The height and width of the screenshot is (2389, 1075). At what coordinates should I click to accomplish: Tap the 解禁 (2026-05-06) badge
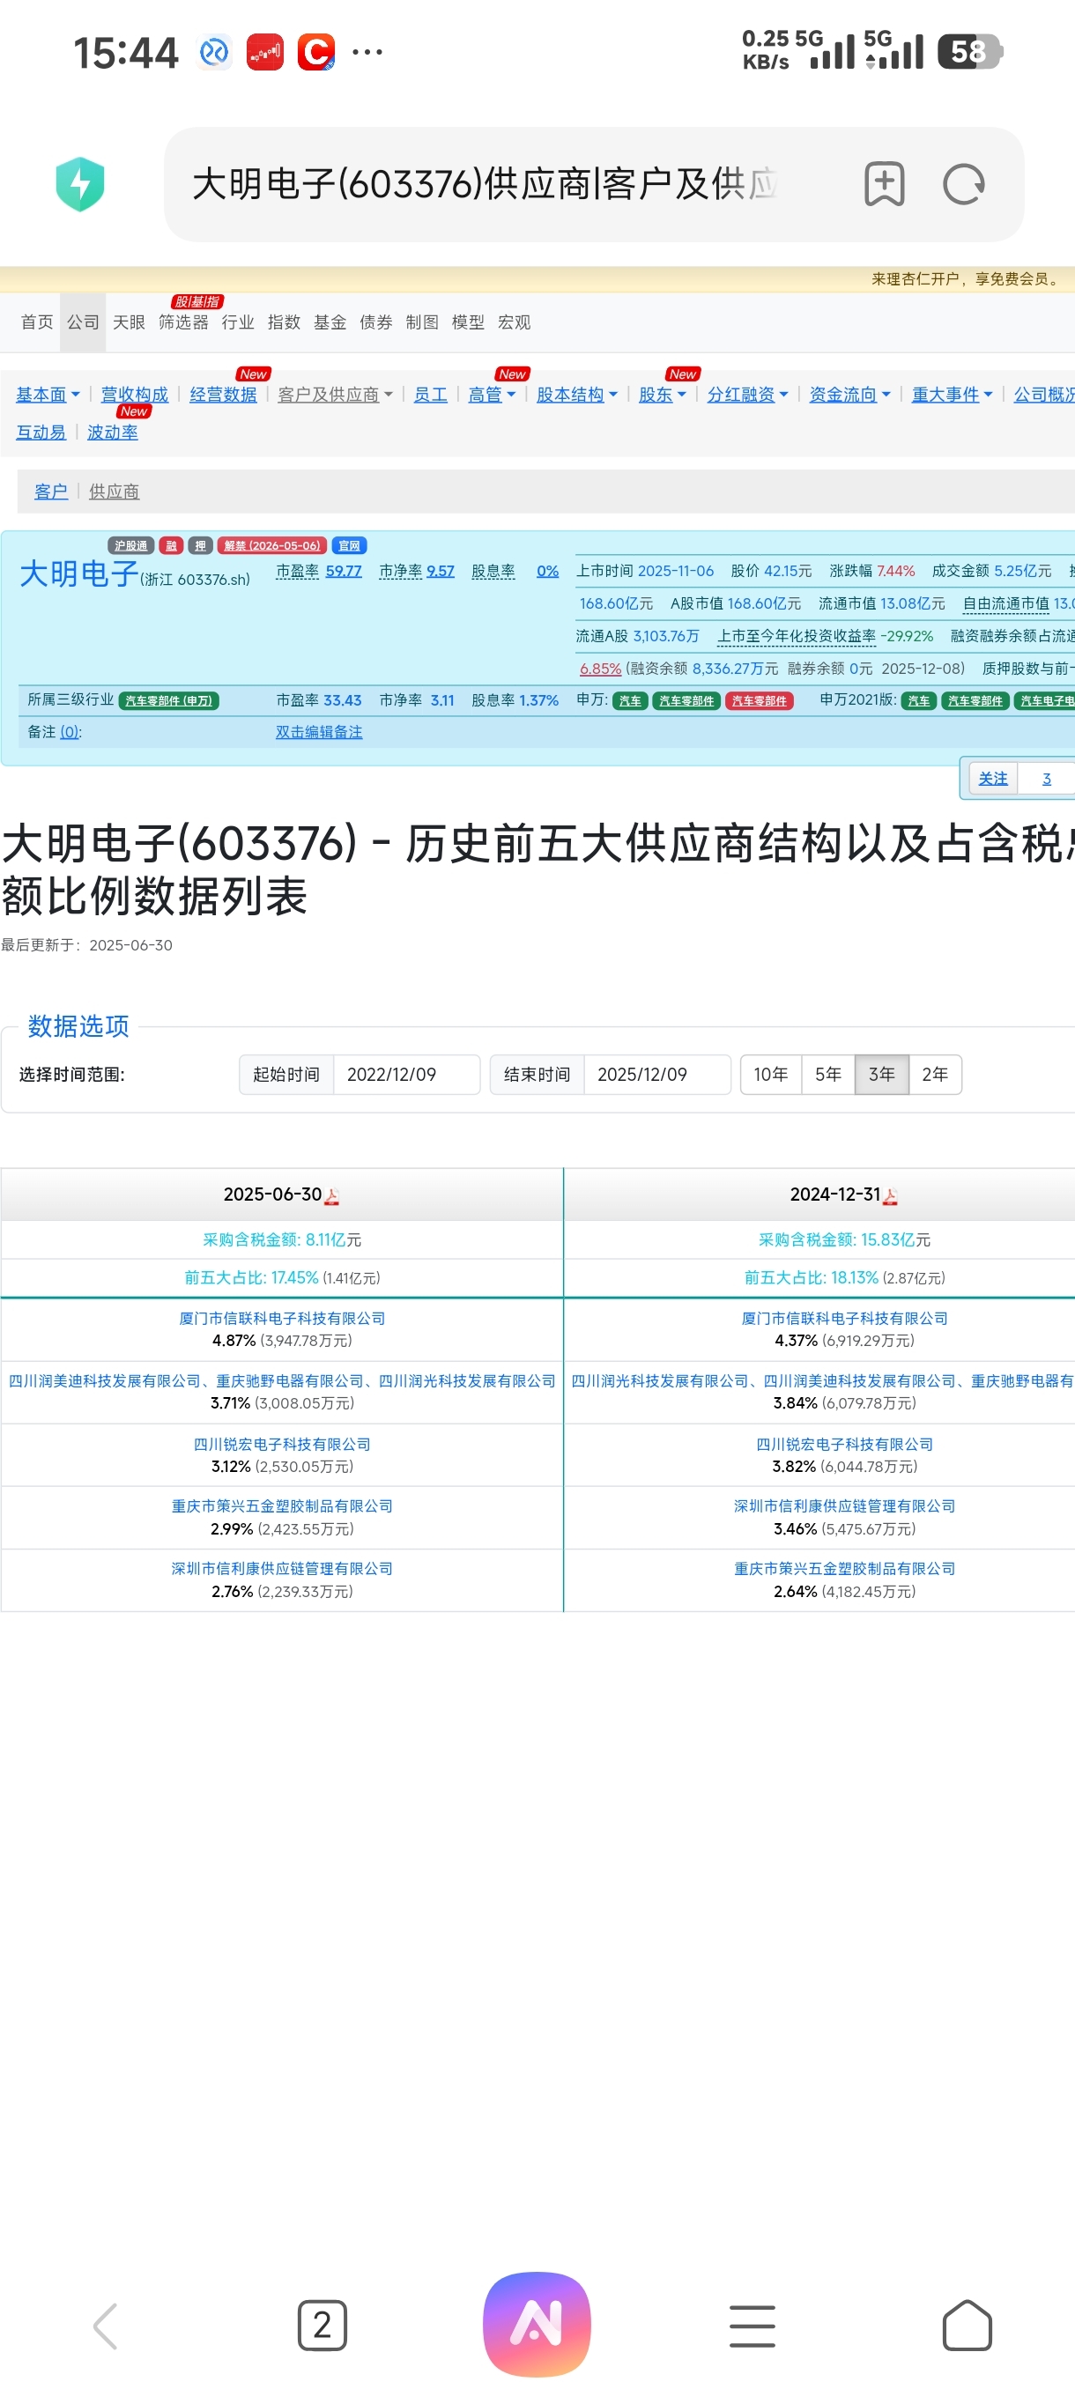click(x=271, y=545)
